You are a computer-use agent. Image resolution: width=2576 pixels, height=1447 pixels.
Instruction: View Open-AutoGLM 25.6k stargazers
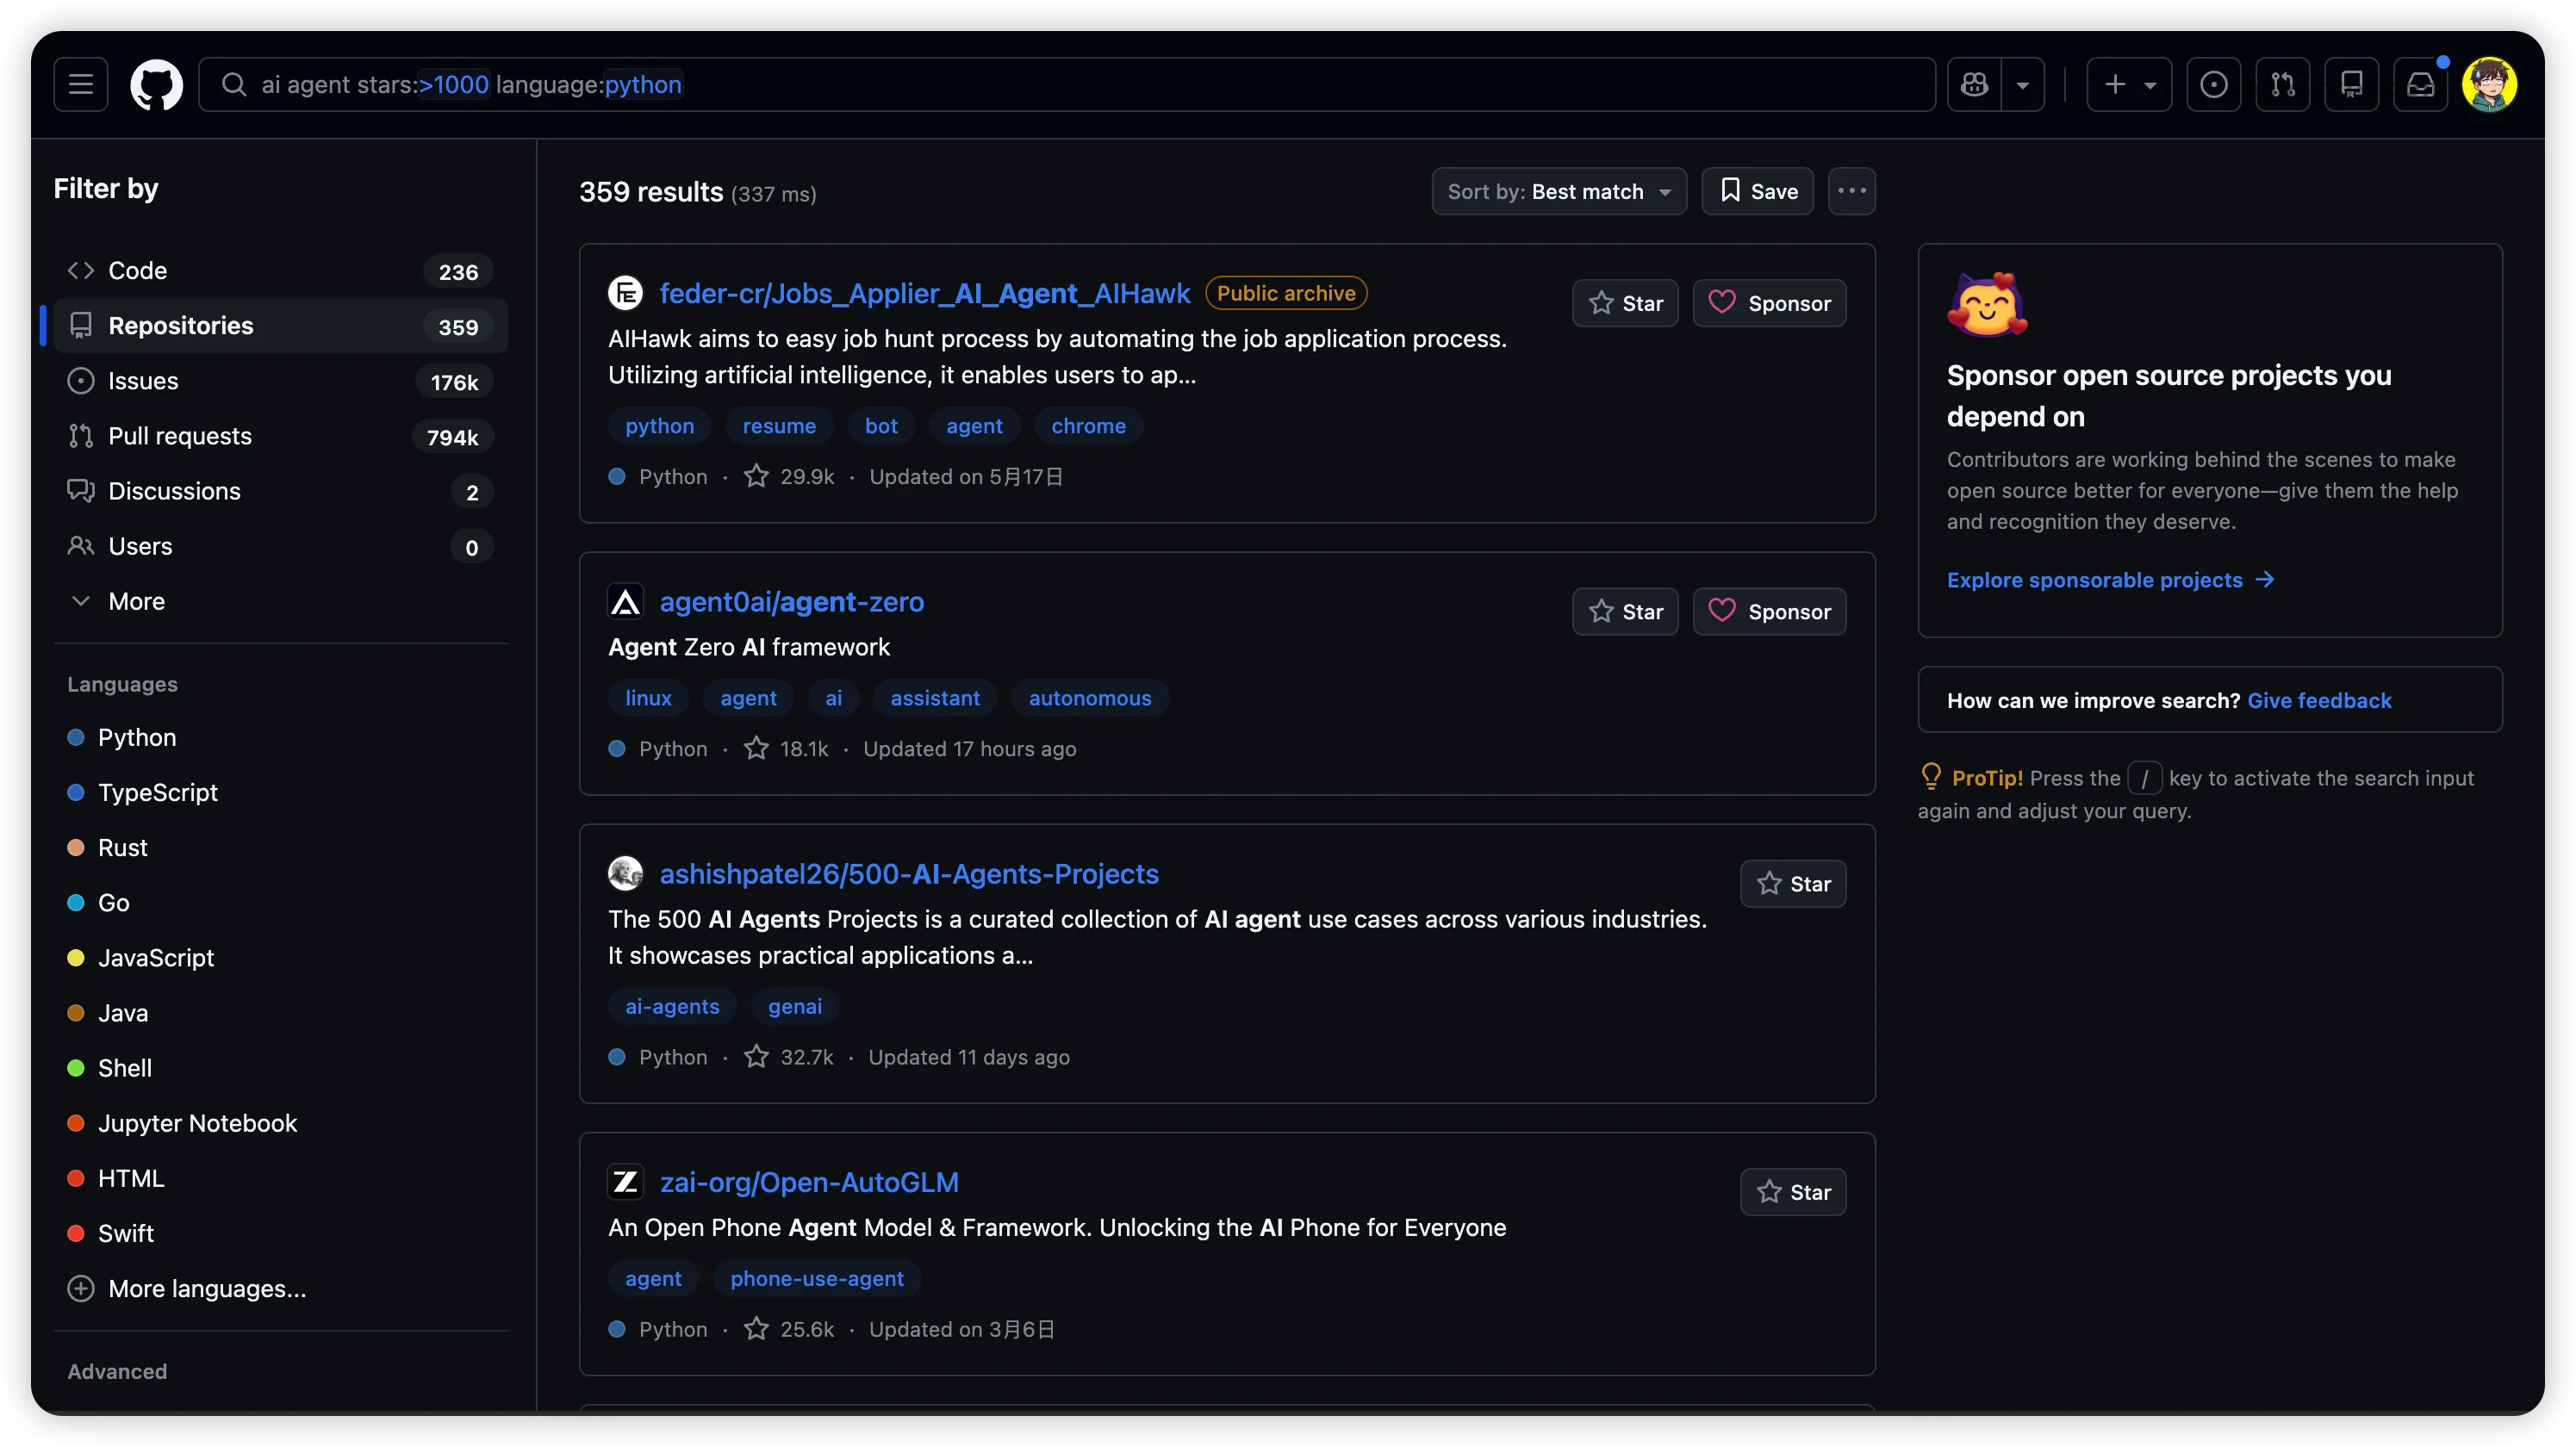tap(789, 1328)
